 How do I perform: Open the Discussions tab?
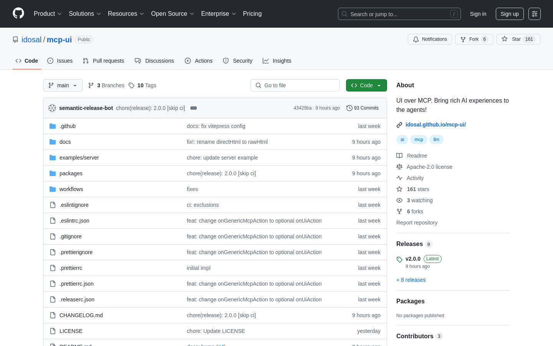click(x=154, y=61)
